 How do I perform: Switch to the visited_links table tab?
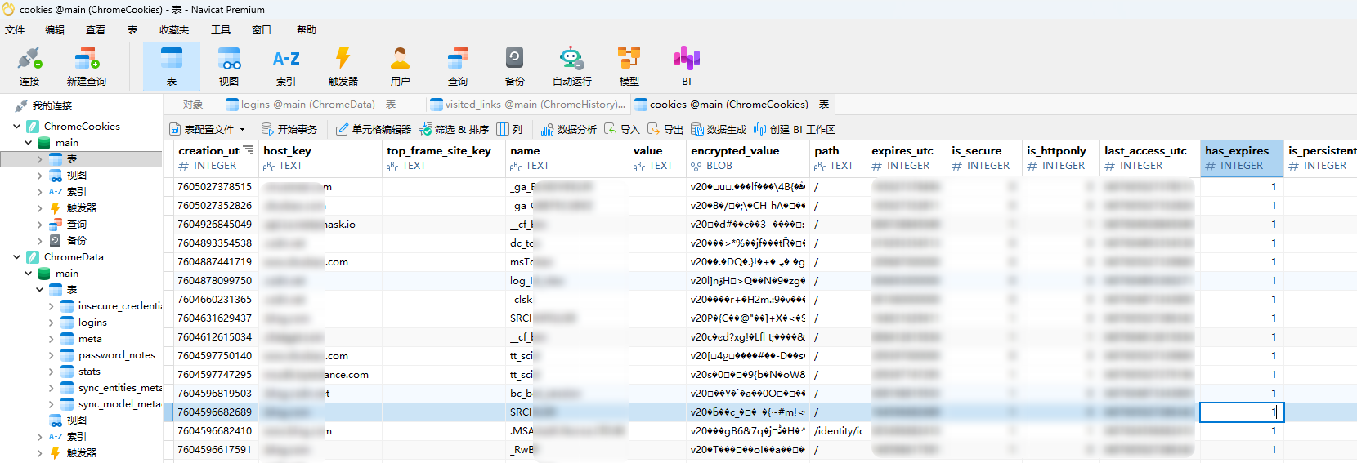[x=528, y=105]
